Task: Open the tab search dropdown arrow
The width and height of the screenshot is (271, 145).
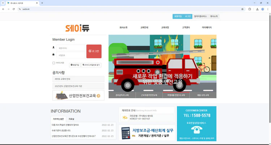Action: [x=3, y=3]
